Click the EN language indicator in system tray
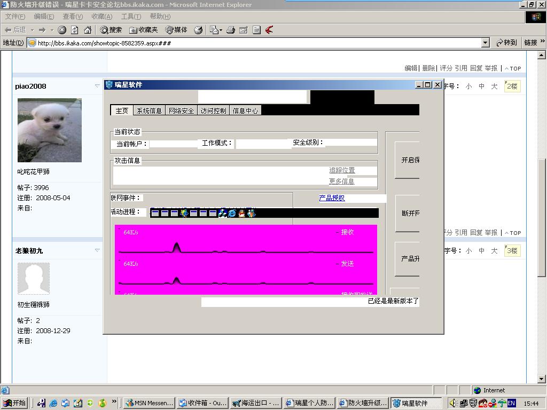The image size is (547, 410). click(511, 403)
